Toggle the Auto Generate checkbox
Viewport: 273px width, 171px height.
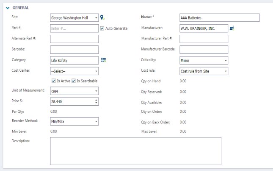coord(102,28)
